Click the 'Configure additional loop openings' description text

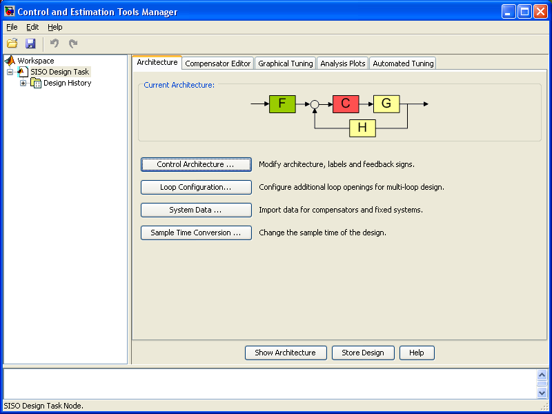pyautogui.click(x=351, y=187)
